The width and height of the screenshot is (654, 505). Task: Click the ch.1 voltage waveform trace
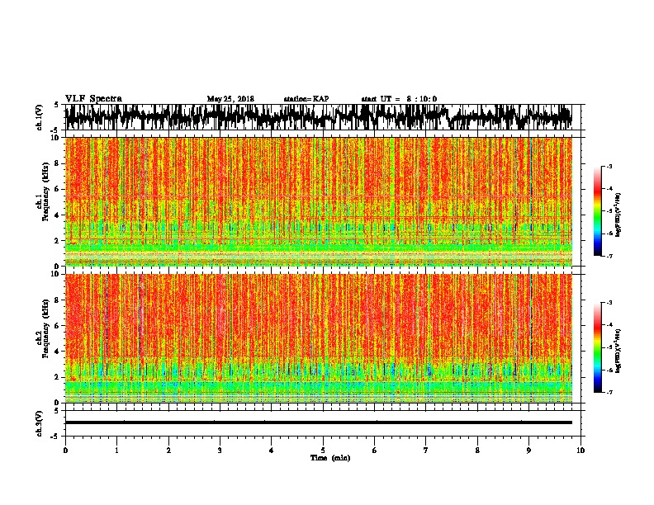pos(318,117)
